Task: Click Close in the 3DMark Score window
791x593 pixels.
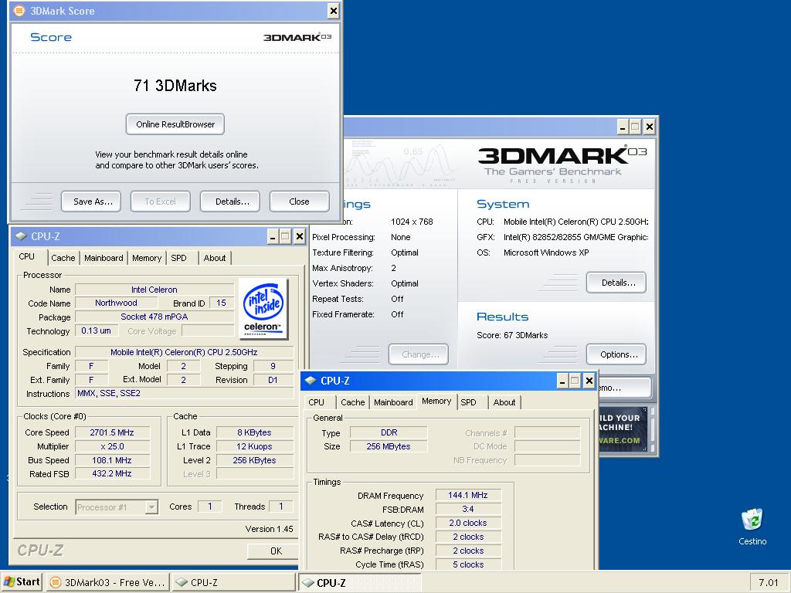Action: click(299, 202)
